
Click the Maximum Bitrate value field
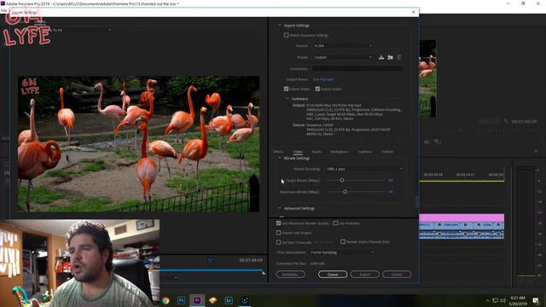391,192
